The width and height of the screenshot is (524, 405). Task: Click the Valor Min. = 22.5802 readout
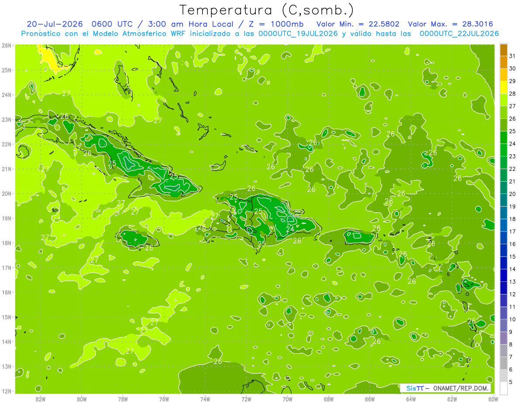click(358, 24)
